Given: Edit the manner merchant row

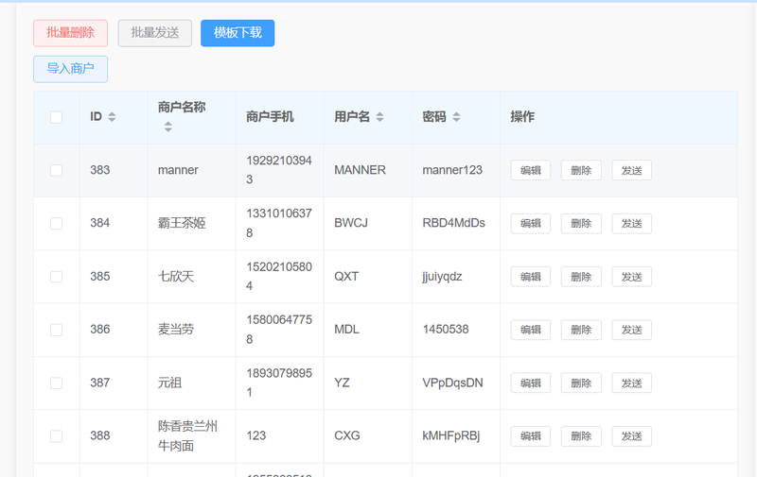Looking at the screenshot, I should [531, 170].
